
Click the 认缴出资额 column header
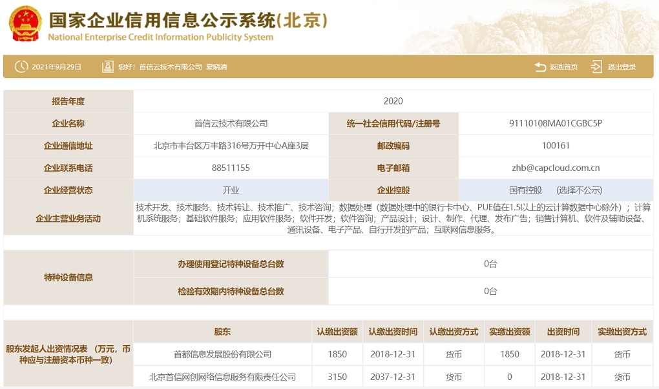[x=337, y=332]
